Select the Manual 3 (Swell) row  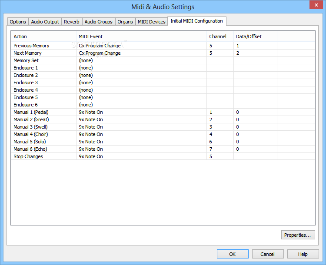tap(163, 127)
